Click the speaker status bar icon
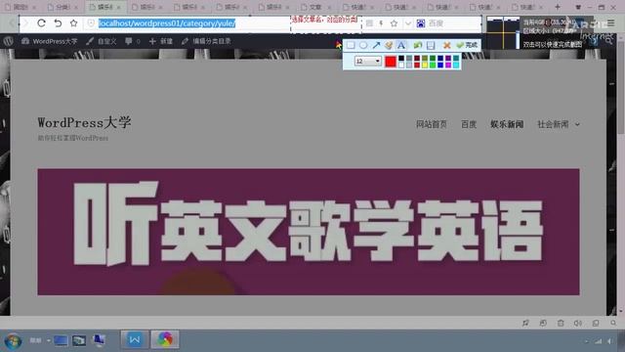This screenshot has height=352, width=625. (x=578, y=323)
